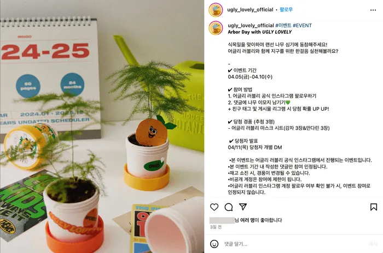Click the green heart emoji in caption

[x=288, y=103]
